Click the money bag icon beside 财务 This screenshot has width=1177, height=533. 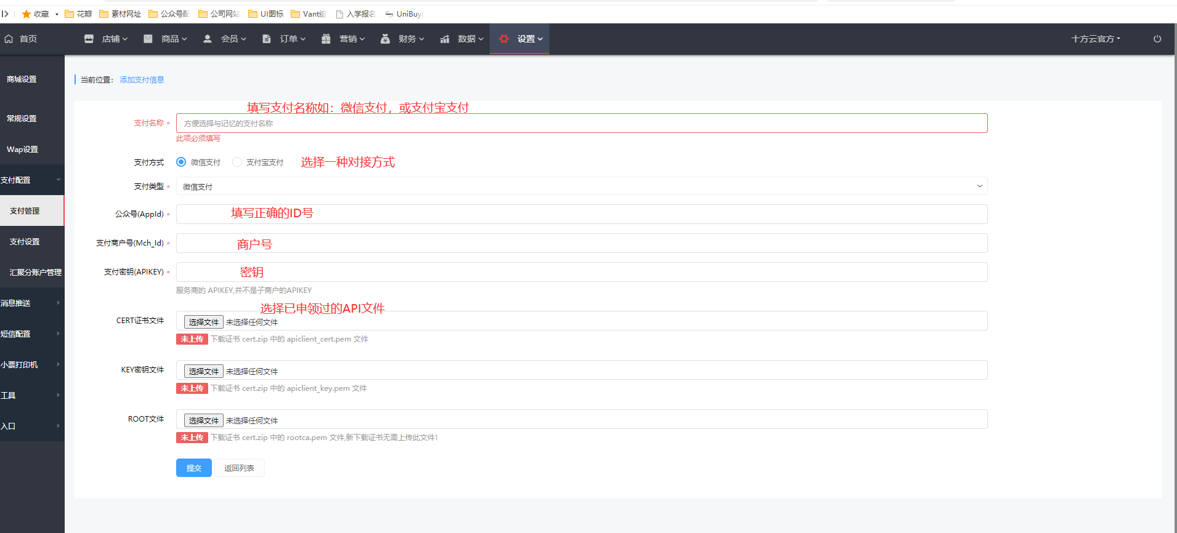point(385,39)
